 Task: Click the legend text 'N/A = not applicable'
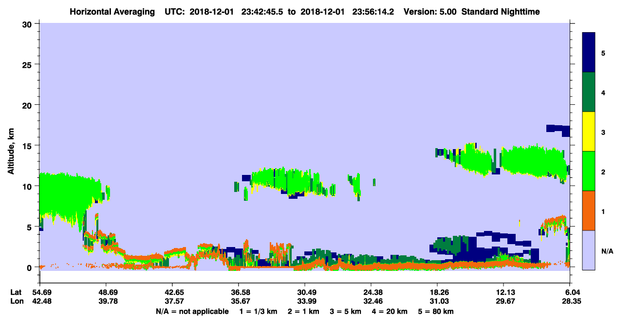click(x=192, y=311)
